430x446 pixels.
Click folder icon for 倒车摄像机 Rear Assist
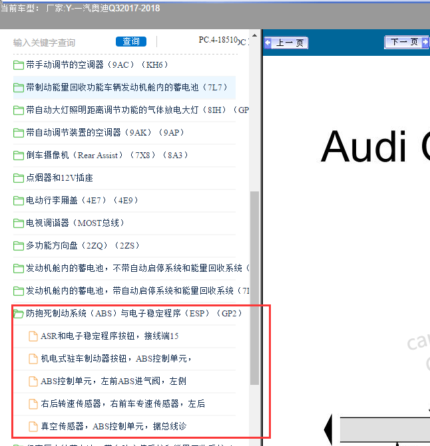[19, 156]
